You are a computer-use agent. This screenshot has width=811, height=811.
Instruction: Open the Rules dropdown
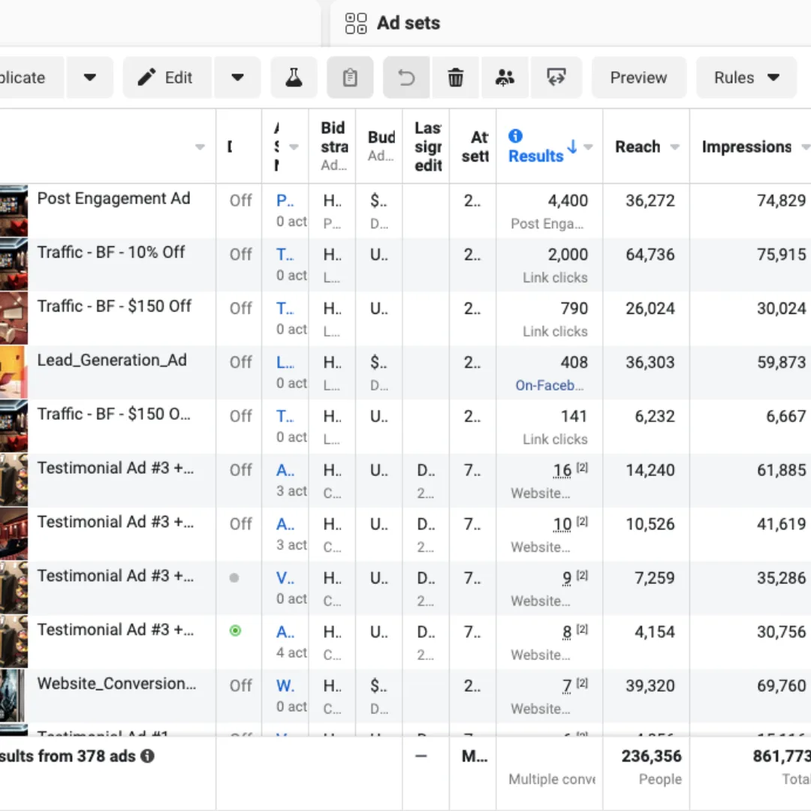point(746,77)
